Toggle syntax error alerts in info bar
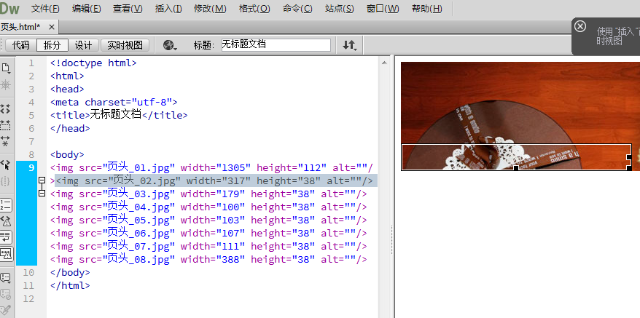The height and width of the screenshot is (318, 640). point(6,253)
